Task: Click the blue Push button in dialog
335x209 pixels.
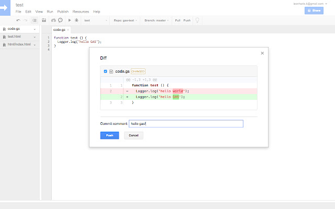Action: [109, 135]
